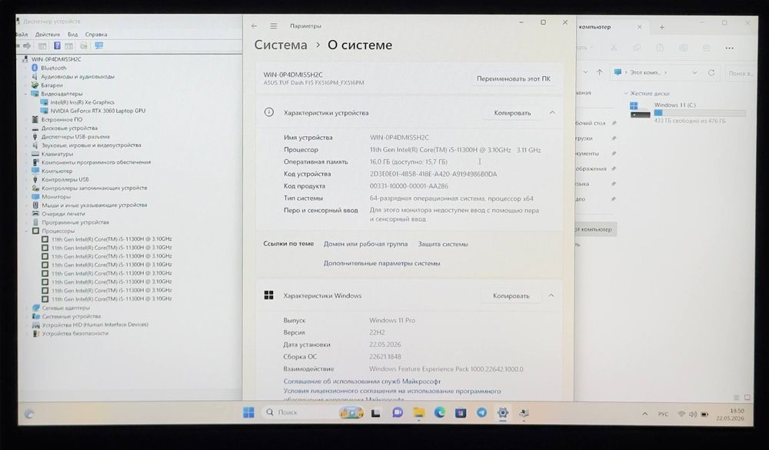This screenshot has height=450, width=769.
Task: Open Microsoft Edge from the taskbar
Action: pos(439,412)
